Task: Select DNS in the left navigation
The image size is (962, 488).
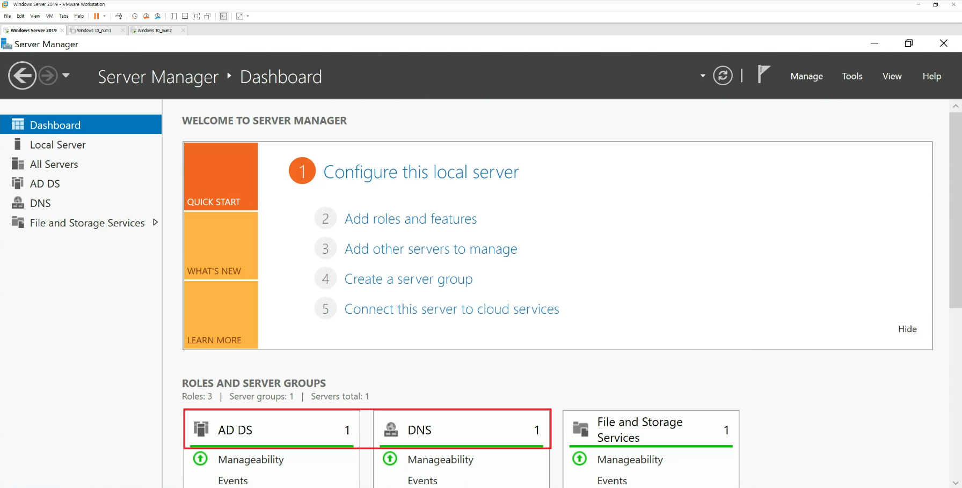Action: 81,203
